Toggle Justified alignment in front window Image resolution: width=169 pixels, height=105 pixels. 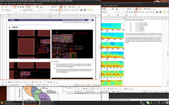coord(67,10)
